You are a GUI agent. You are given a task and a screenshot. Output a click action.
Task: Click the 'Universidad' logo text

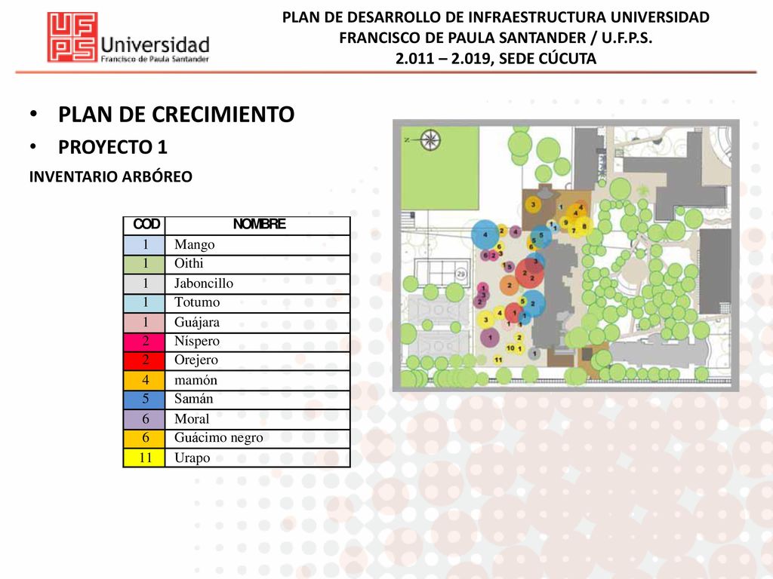155,44
